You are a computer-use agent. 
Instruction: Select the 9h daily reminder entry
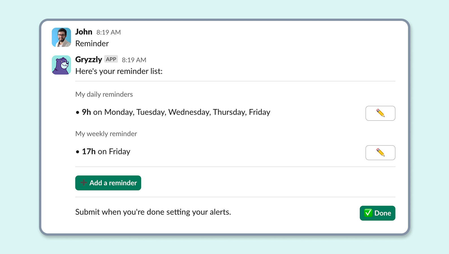(x=173, y=112)
